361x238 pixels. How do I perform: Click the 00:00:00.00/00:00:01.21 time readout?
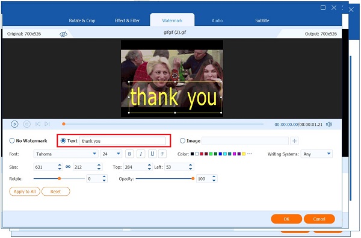(x=298, y=125)
